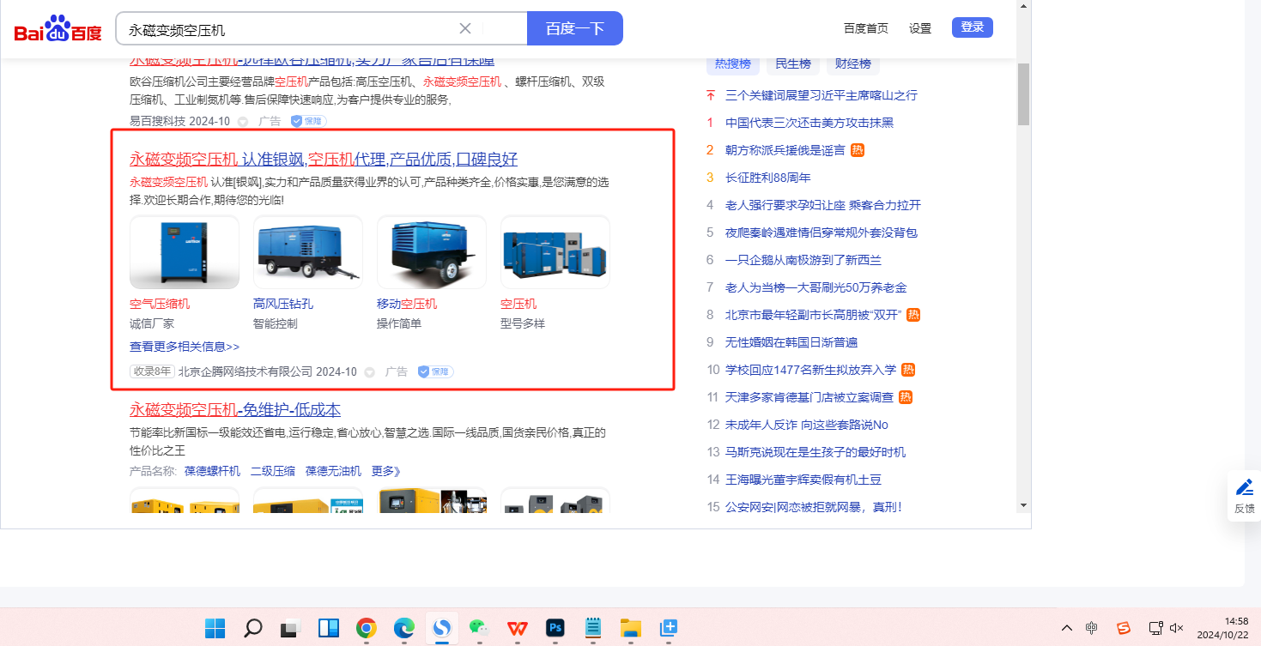This screenshot has height=646, width=1261.
Task: Click the 热 badge next to 朝方称派兵援俄是谣言
Action: (x=858, y=150)
